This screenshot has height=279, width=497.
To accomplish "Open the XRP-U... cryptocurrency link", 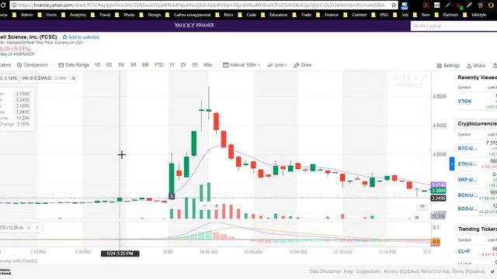I will coord(467,180).
